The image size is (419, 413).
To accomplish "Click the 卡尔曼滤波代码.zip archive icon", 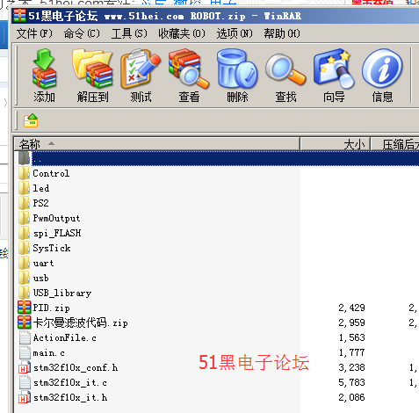I will 24,322.
